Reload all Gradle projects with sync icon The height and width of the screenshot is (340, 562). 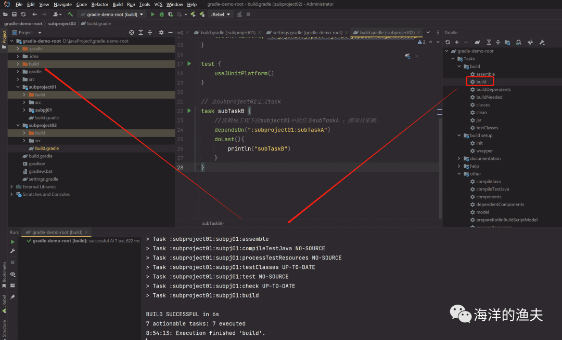point(448,42)
